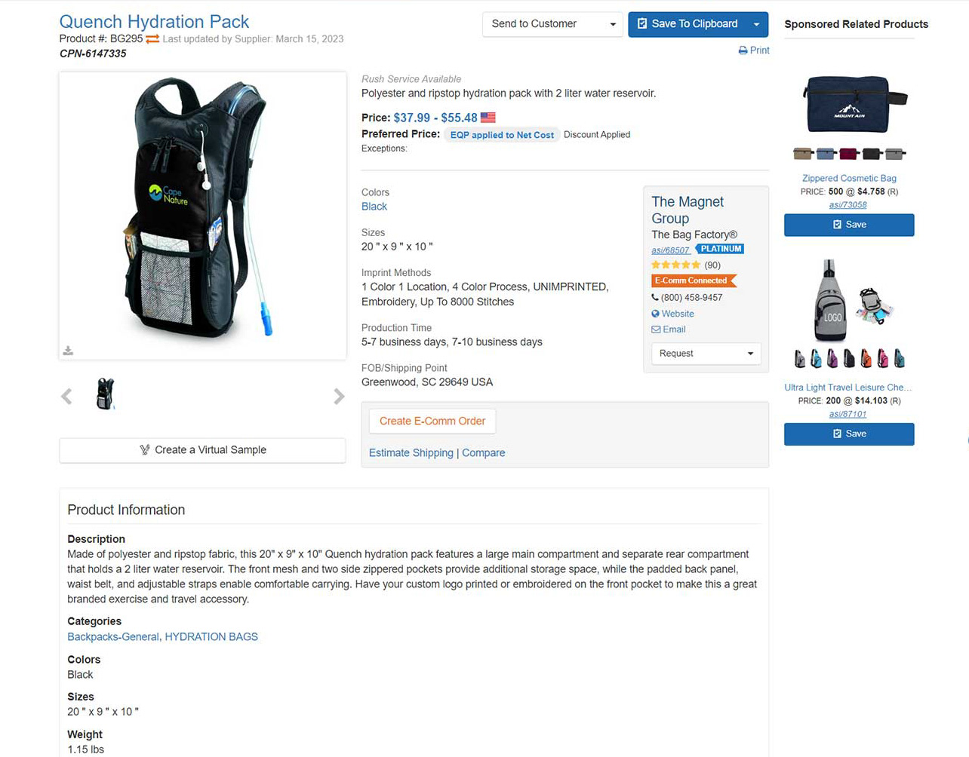Click the Compare link
This screenshot has height=757, width=969.
[484, 453]
